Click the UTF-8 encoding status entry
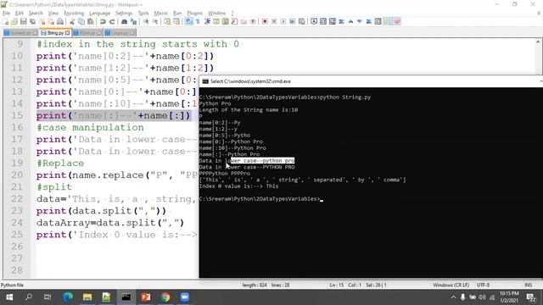This screenshot has width=543, height=305. [483, 285]
